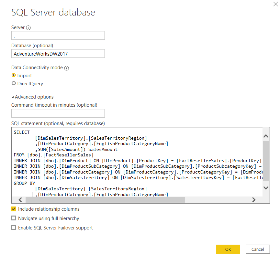This screenshot has width=280, height=265.
Task: Enable Navigate using full hierarchy
Action: point(14,218)
